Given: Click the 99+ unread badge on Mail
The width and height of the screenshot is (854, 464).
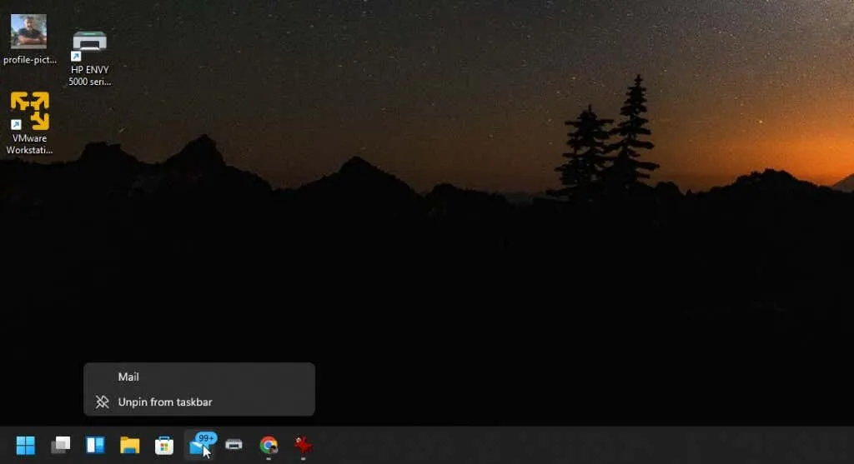Looking at the screenshot, I should 206,437.
